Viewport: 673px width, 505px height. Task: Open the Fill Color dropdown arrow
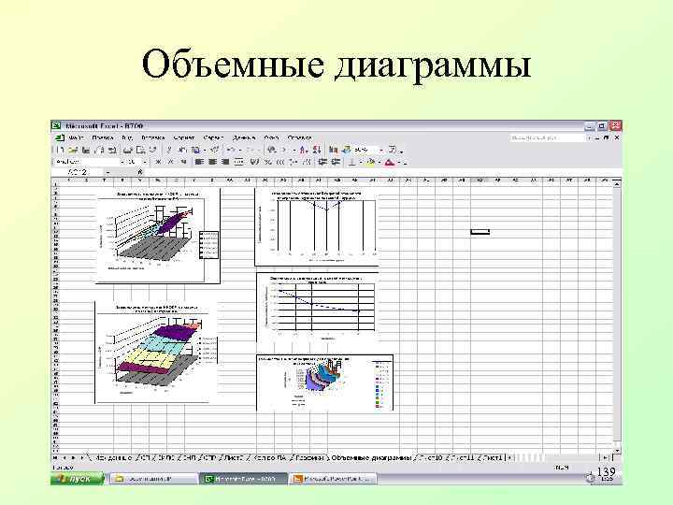point(379,162)
